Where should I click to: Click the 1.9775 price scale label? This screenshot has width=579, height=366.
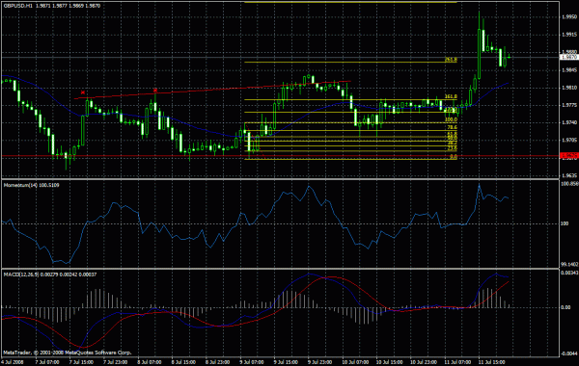coord(569,105)
